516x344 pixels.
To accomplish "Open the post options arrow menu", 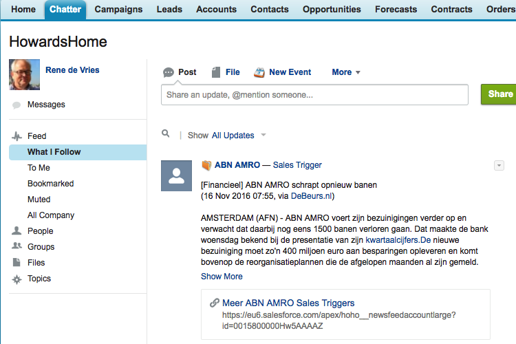I will tap(499, 165).
